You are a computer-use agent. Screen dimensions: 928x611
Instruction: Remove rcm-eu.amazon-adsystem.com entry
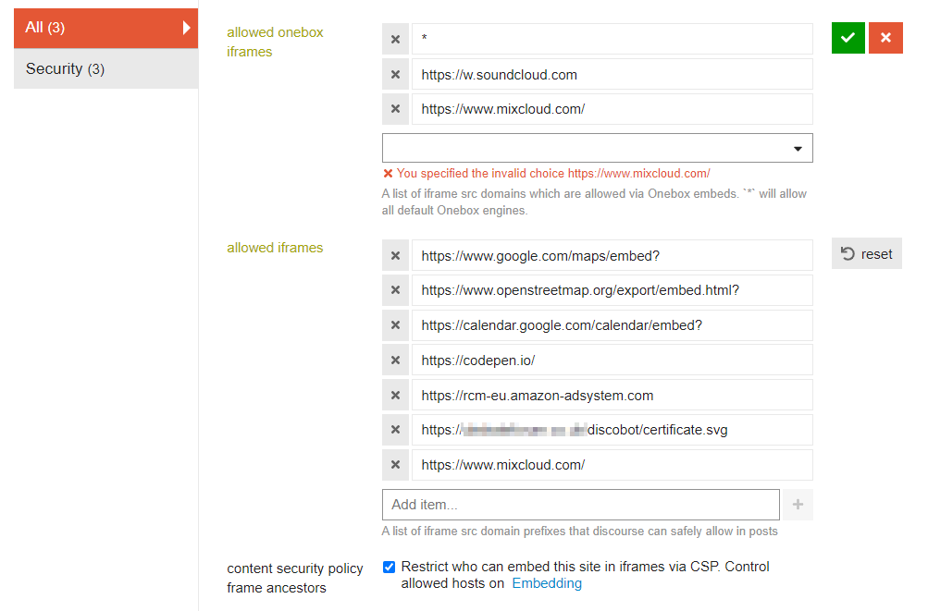(x=395, y=395)
